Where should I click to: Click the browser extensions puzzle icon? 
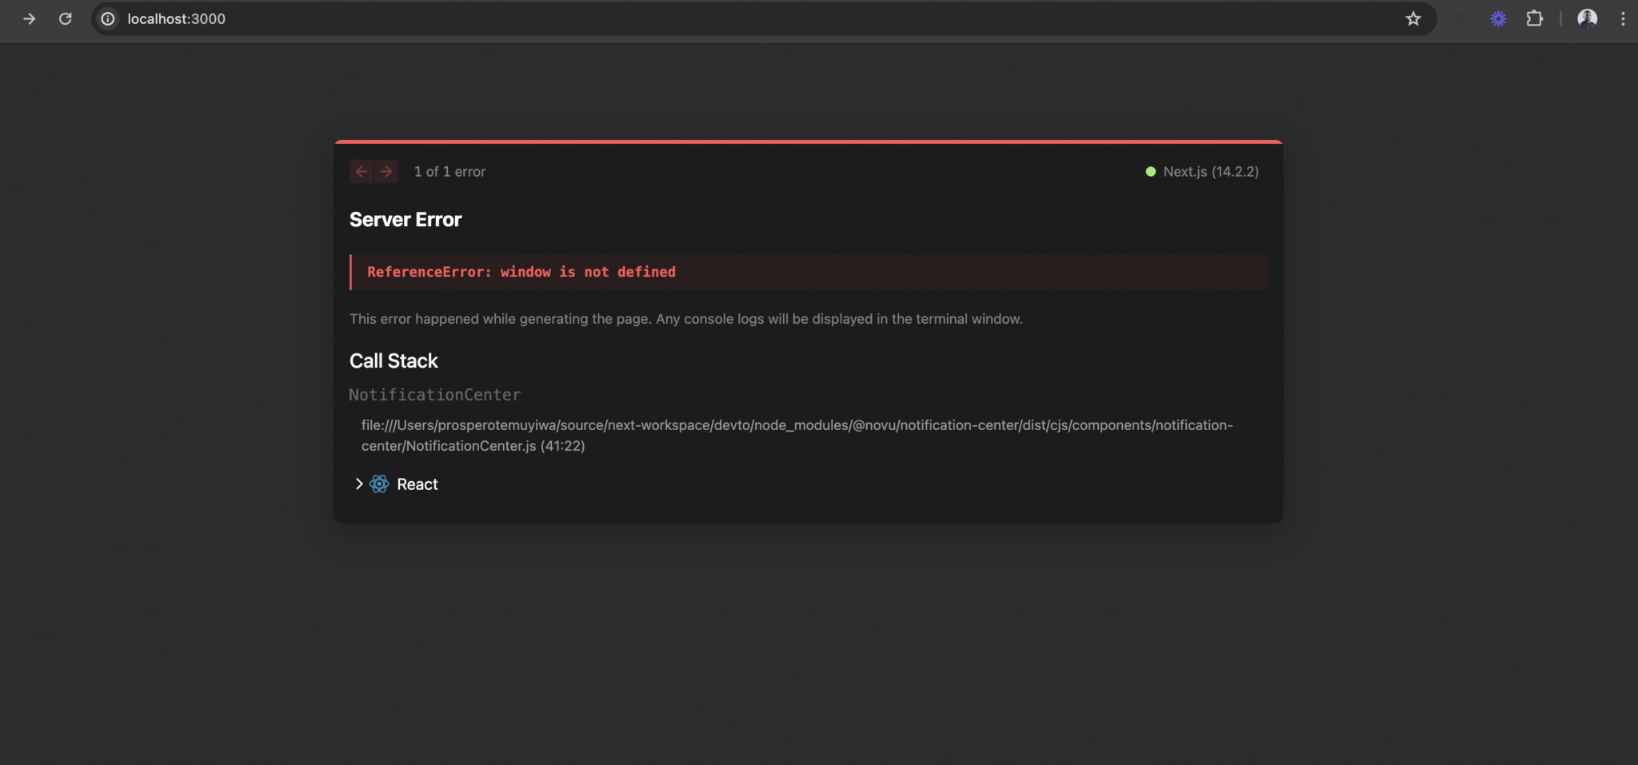click(1534, 18)
